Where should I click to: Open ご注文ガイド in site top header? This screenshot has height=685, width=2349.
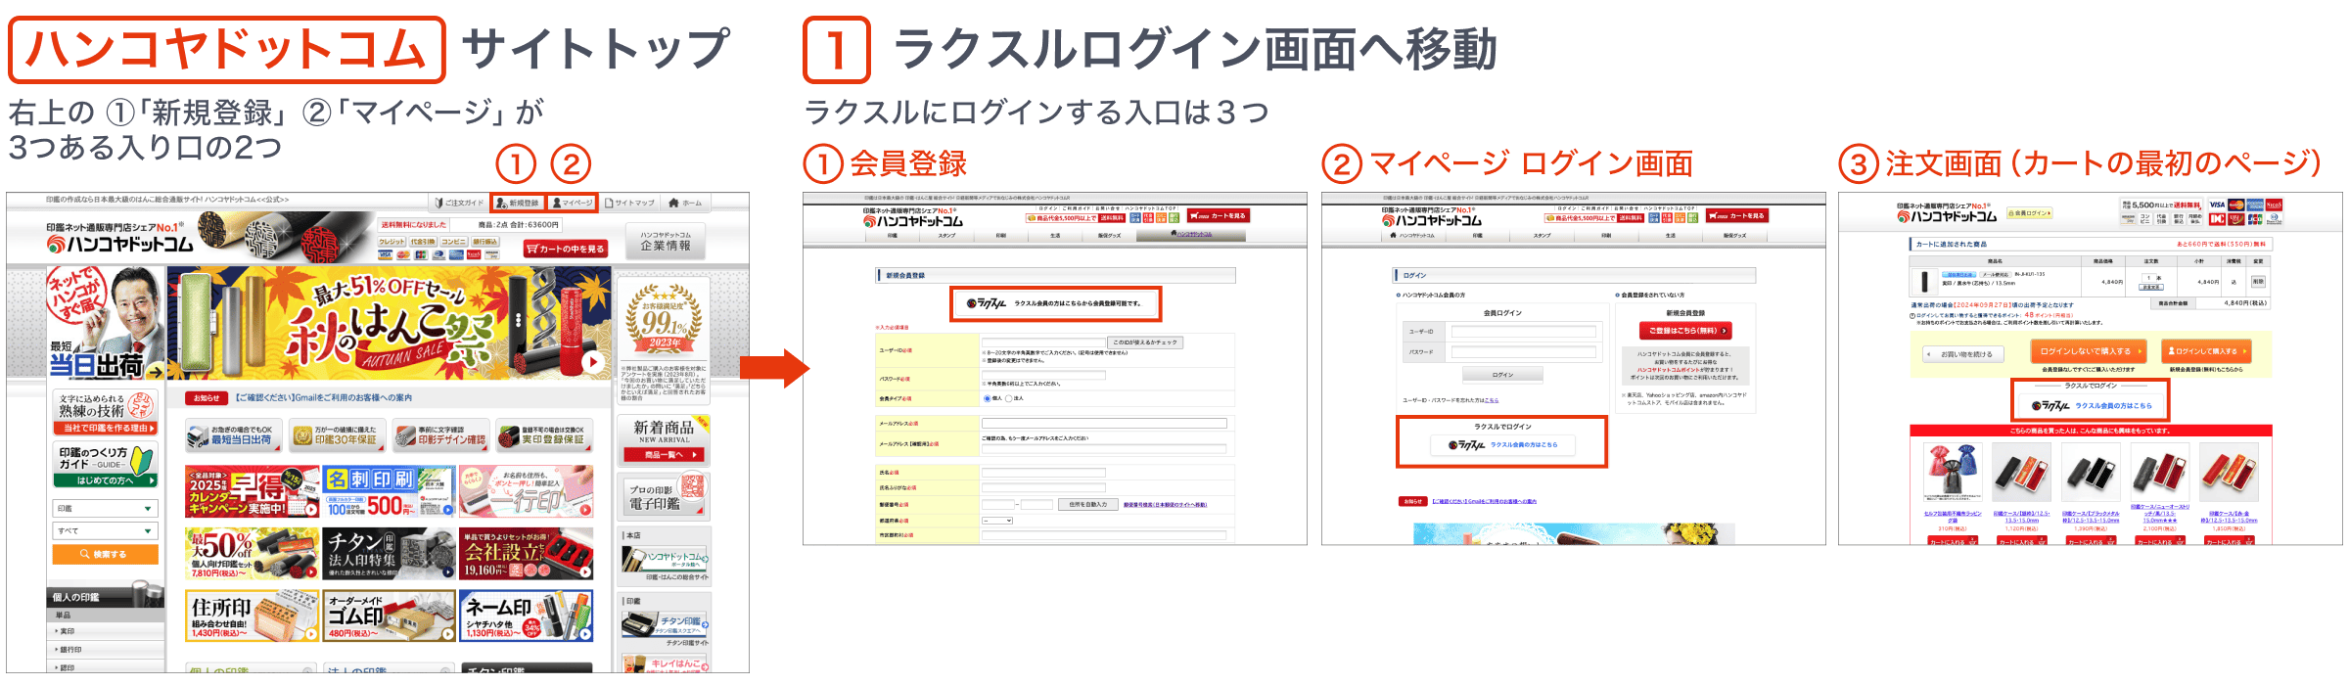click(459, 203)
